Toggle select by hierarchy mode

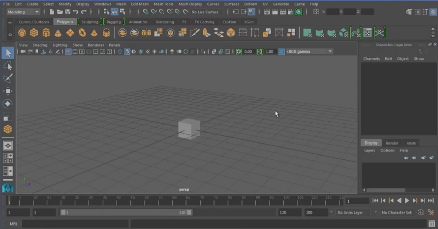click(106, 12)
